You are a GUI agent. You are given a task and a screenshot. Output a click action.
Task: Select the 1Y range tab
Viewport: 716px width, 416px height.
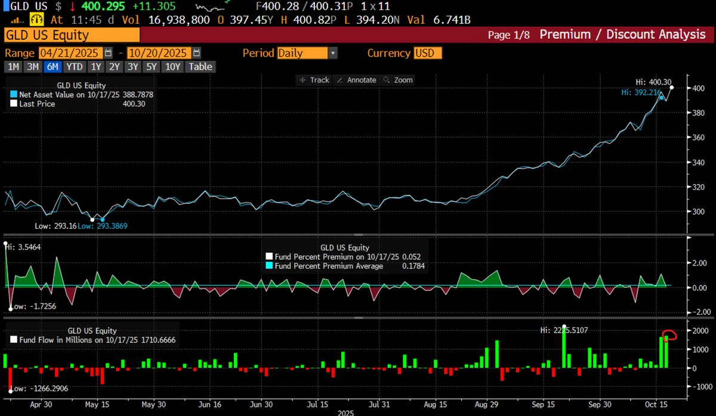[96, 67]
